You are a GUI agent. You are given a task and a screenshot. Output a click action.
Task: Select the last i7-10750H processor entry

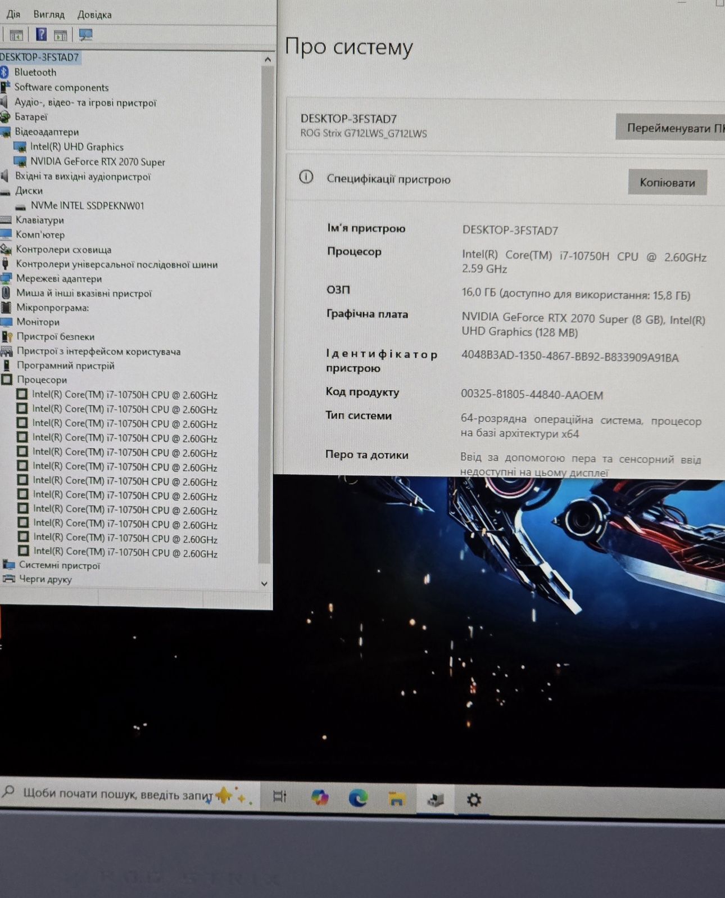click(125, 553)
